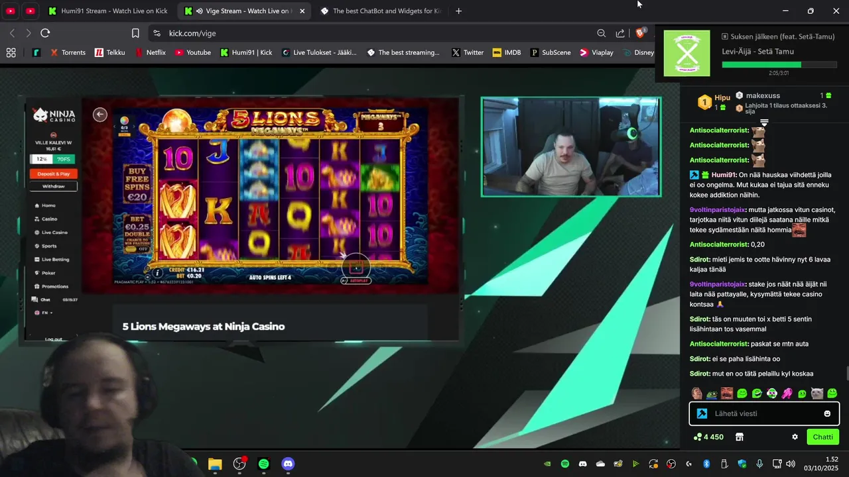Reload the page
849x477 pixels.
[45, 33]
